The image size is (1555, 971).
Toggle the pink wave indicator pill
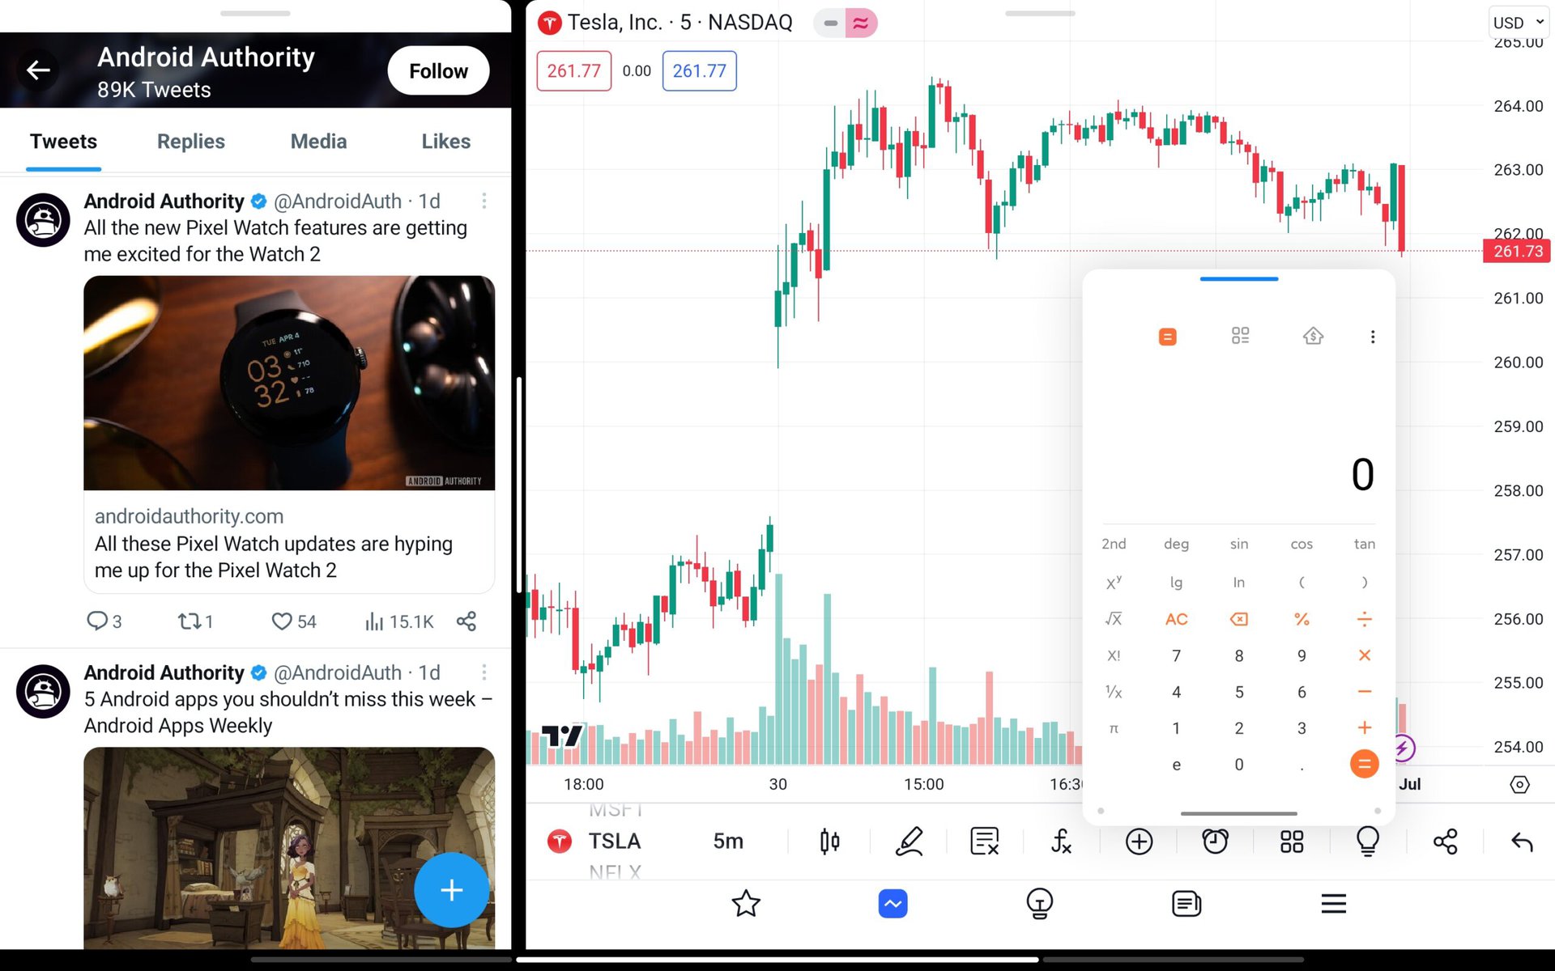click(861, 23)
